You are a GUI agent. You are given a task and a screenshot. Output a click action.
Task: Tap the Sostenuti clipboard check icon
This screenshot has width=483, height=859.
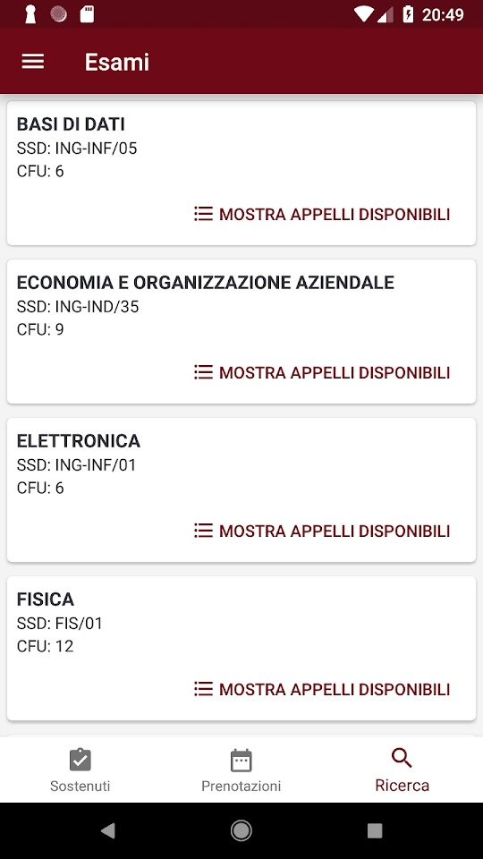tap(80, 760)
